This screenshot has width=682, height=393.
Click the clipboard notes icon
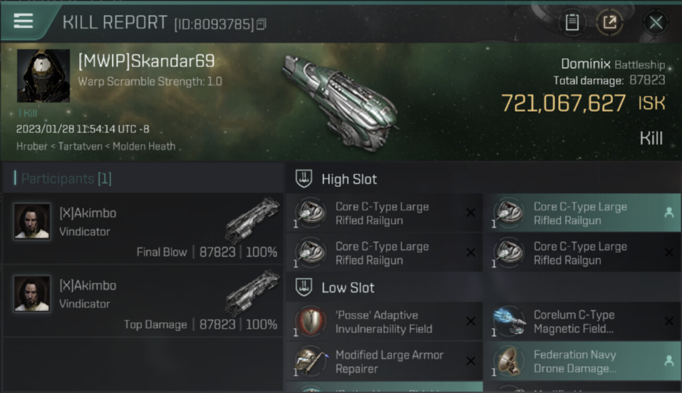pyautogui.click(x=572, y=23)
